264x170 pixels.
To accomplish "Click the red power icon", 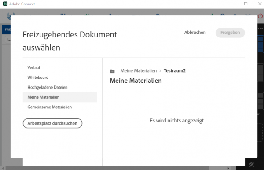I will [x=260, y=16].
